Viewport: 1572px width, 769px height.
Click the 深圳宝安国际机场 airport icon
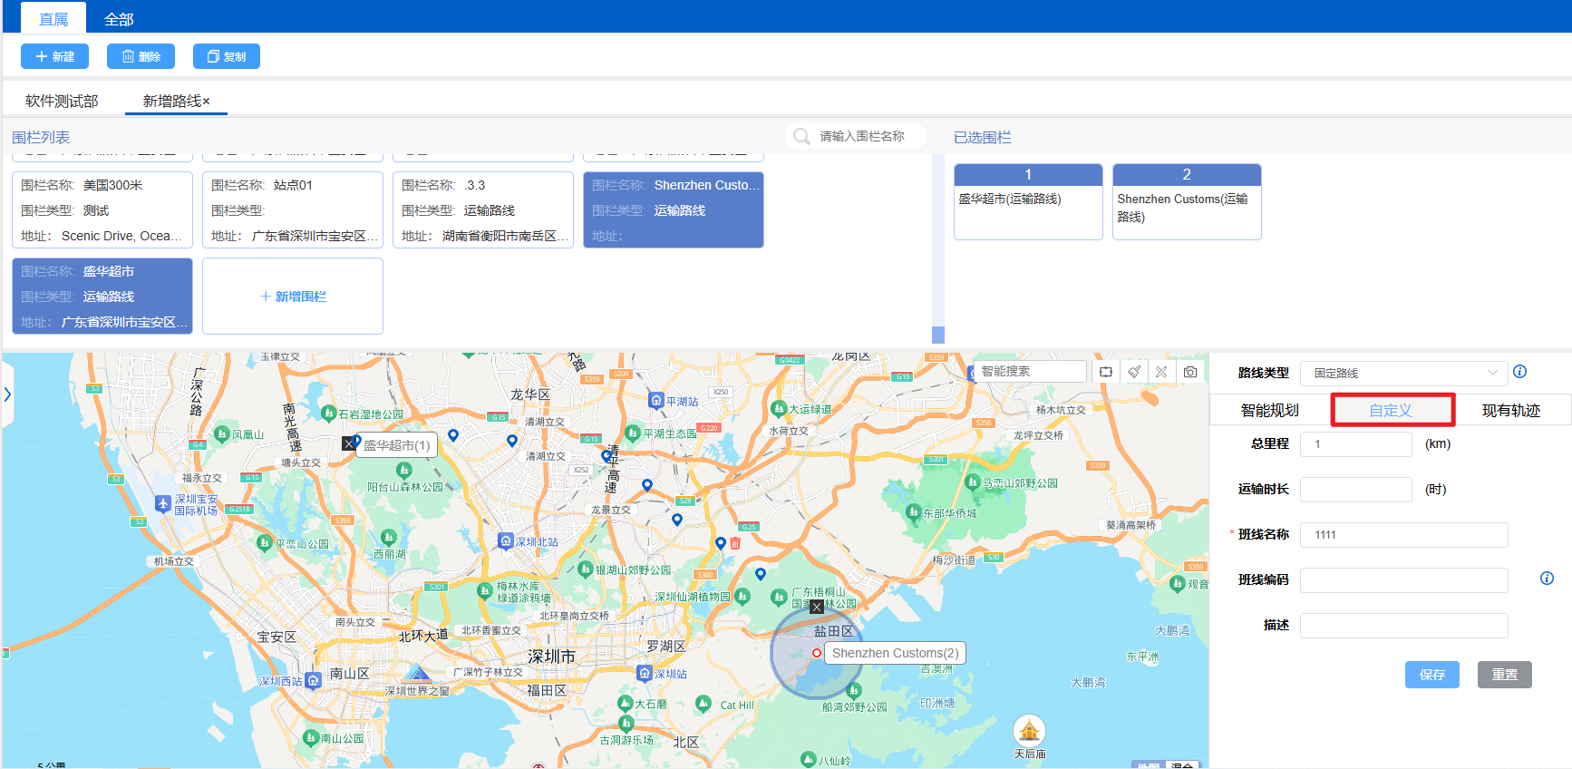pyautogui.click(x=163, y=503)
